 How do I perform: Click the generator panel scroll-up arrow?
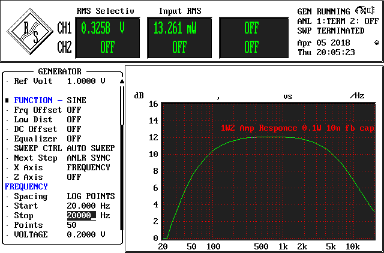(122, 81)
